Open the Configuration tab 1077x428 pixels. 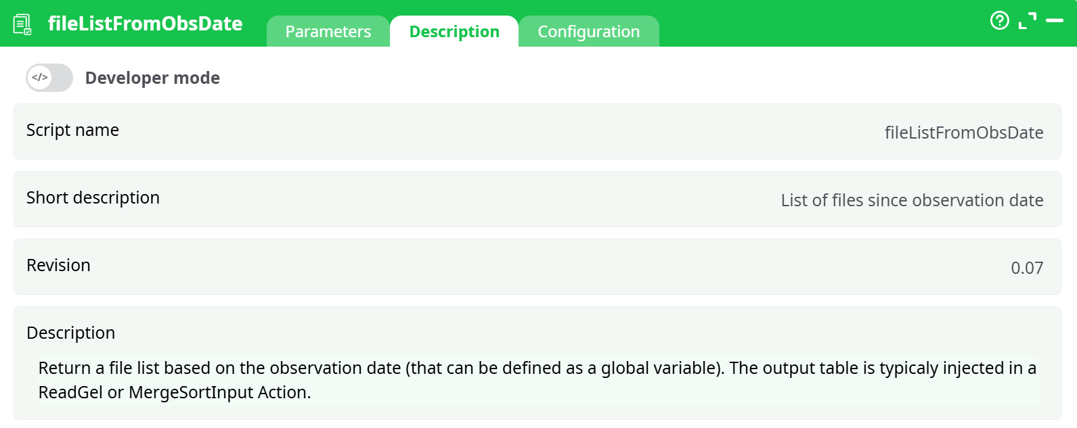(x=588, y=32)
